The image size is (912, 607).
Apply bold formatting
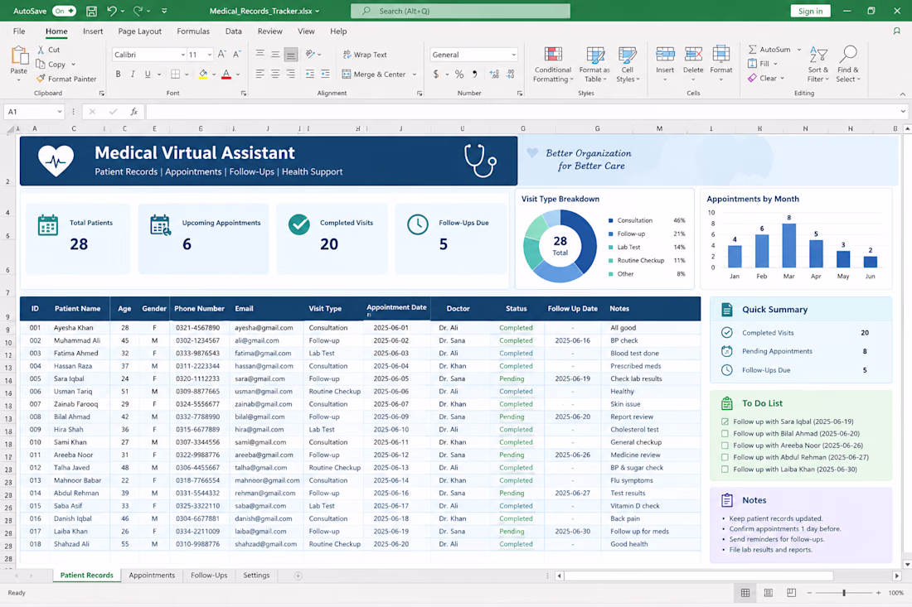[x=118, y=74]
